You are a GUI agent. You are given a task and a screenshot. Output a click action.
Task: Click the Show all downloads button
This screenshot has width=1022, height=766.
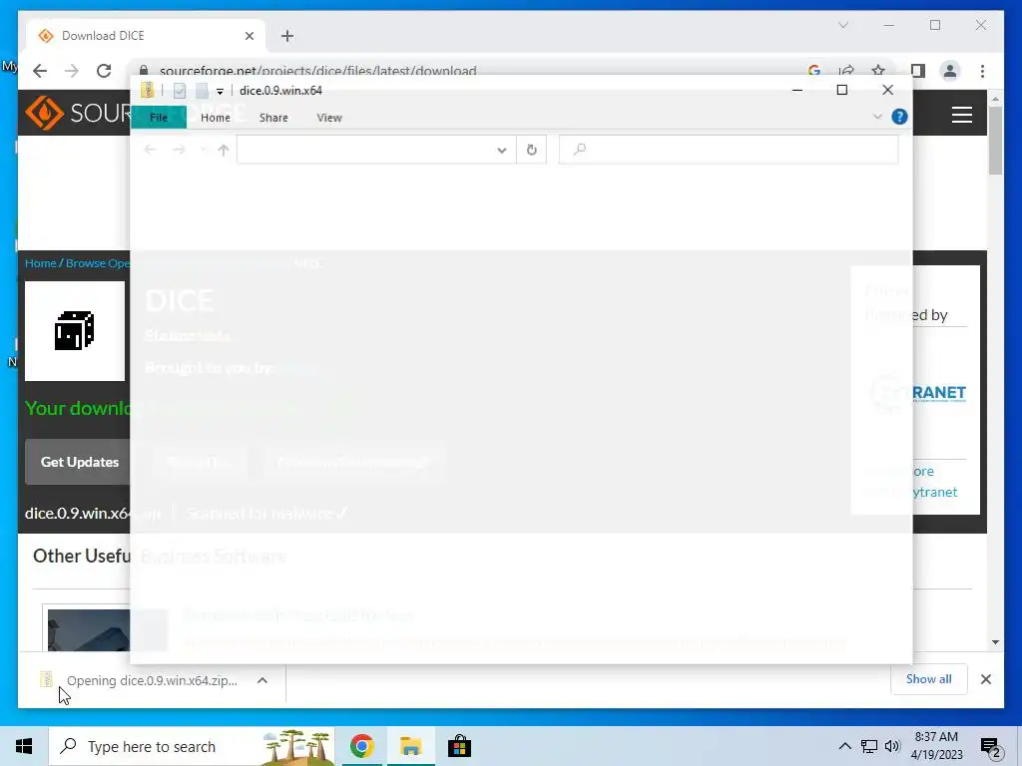pos(928,679)
